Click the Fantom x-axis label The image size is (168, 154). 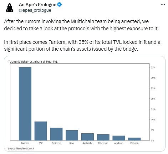pos(25,143)
